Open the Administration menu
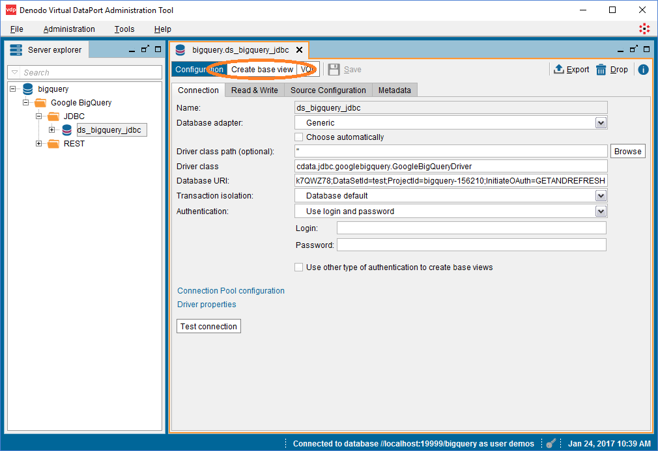 coord(69,29)
